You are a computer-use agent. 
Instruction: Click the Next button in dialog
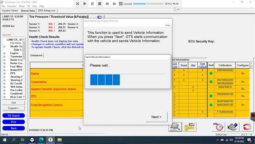(156, 117)
